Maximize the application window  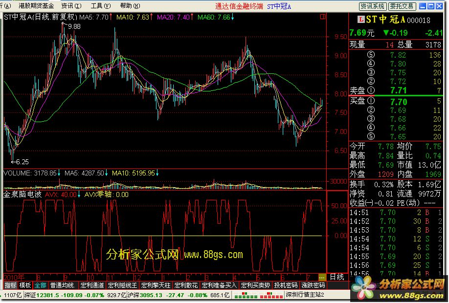pyautogui.click(x=431, y=6)
